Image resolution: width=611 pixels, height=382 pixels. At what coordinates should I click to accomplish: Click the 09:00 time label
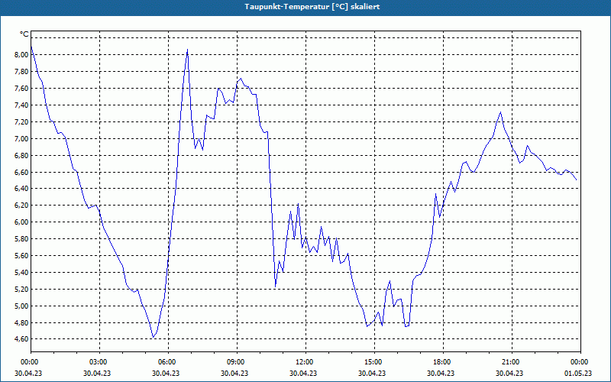click(237, 362)
